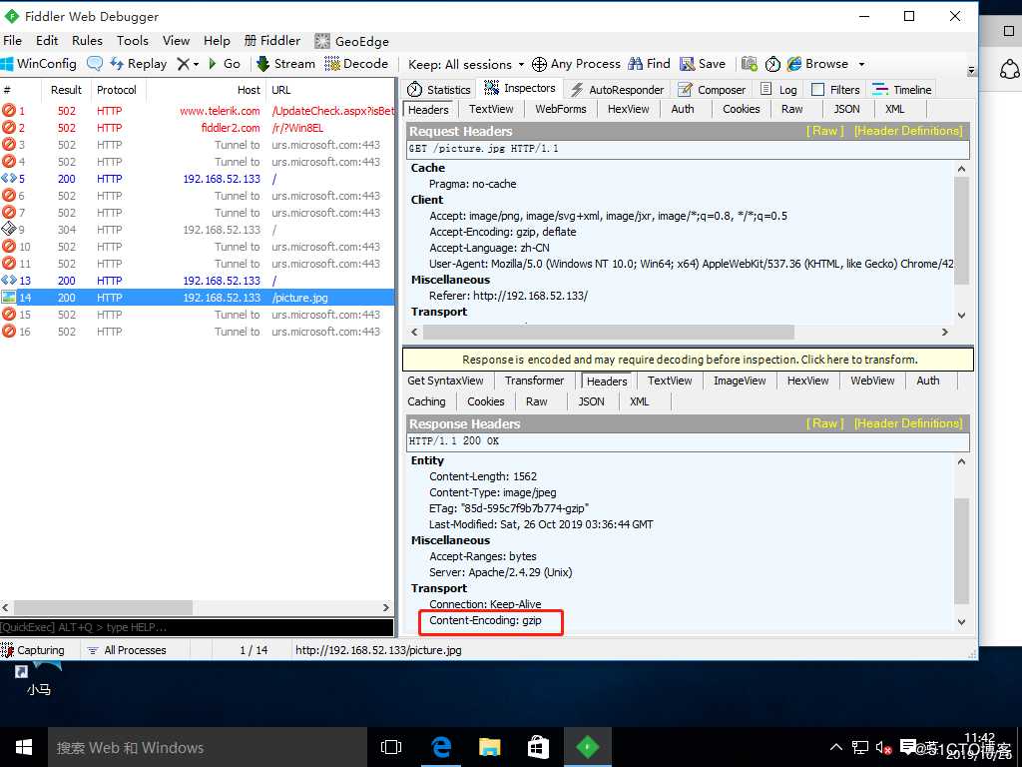Click the WinConfig toolbar icon
This screenshot has width=1022, height=767.
click(x=7, y=64)
